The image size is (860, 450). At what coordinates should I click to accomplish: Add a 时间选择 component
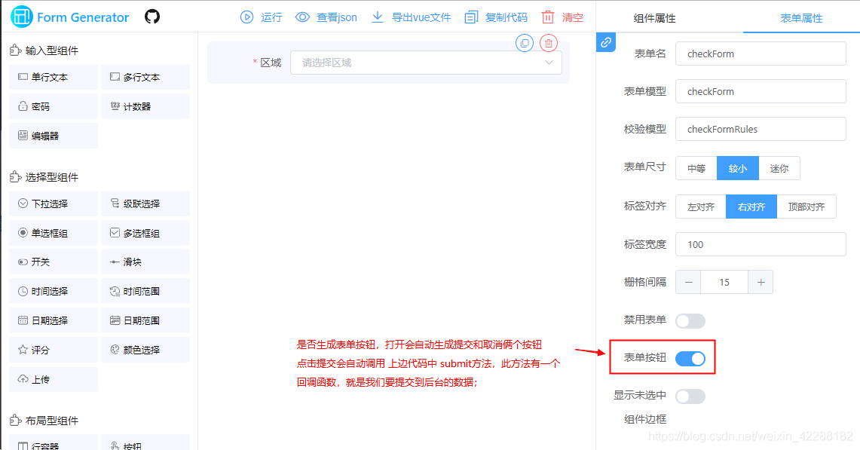[54, 292]
